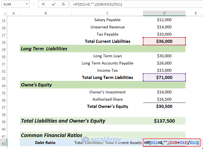Select the $30,000 value cell
The width and height of the screenshot is (203, 149).
coord(164,56)
